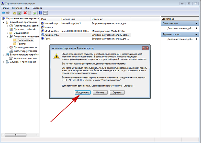This screenshot has height=143, width=201.
Task: Expand the Планировщик заданий node
Action: pyautogui.click(x=7, y=26)
